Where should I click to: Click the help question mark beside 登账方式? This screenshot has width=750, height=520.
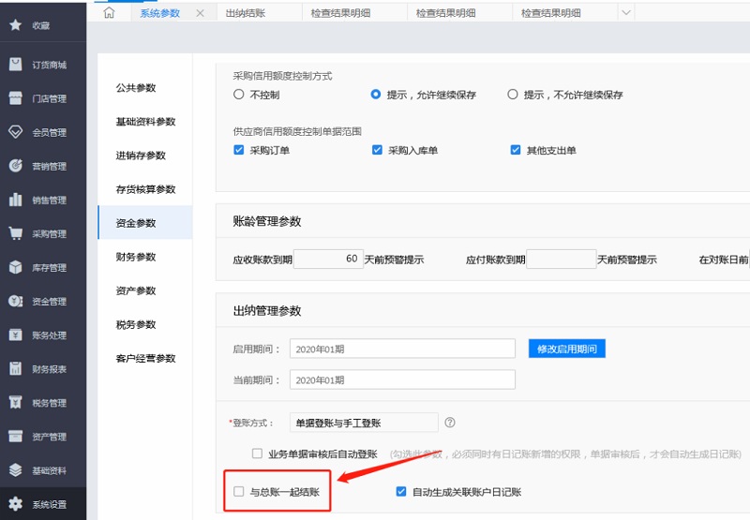pos(450,423)
